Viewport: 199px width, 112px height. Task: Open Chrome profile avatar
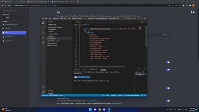click(x=193, y=6)
